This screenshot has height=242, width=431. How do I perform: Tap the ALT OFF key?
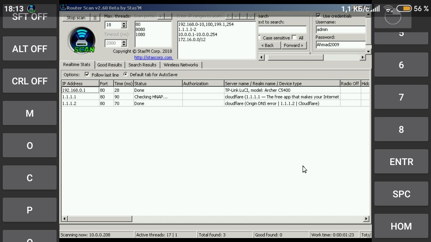tap(30, 49)
